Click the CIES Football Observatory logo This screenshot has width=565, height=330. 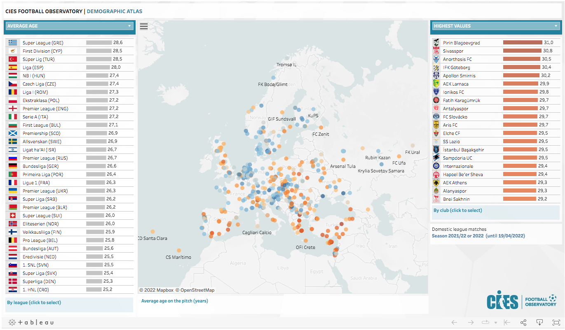pyautogui.click(x=522, y=300)
